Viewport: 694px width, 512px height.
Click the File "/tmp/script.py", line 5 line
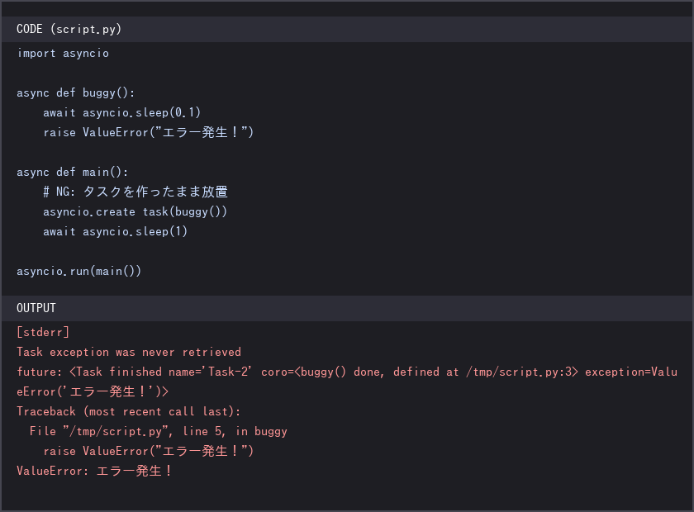pos(159,431)
